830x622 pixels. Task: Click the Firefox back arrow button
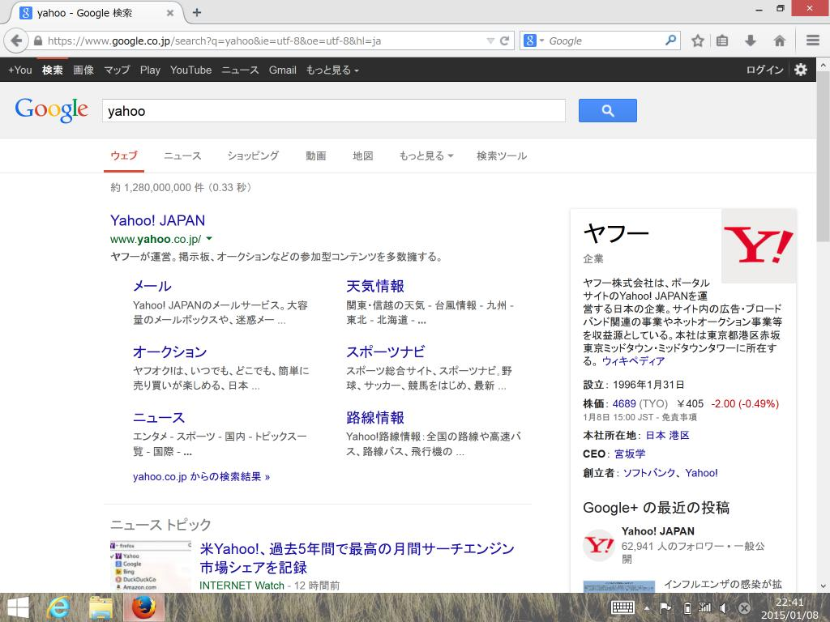16,40
